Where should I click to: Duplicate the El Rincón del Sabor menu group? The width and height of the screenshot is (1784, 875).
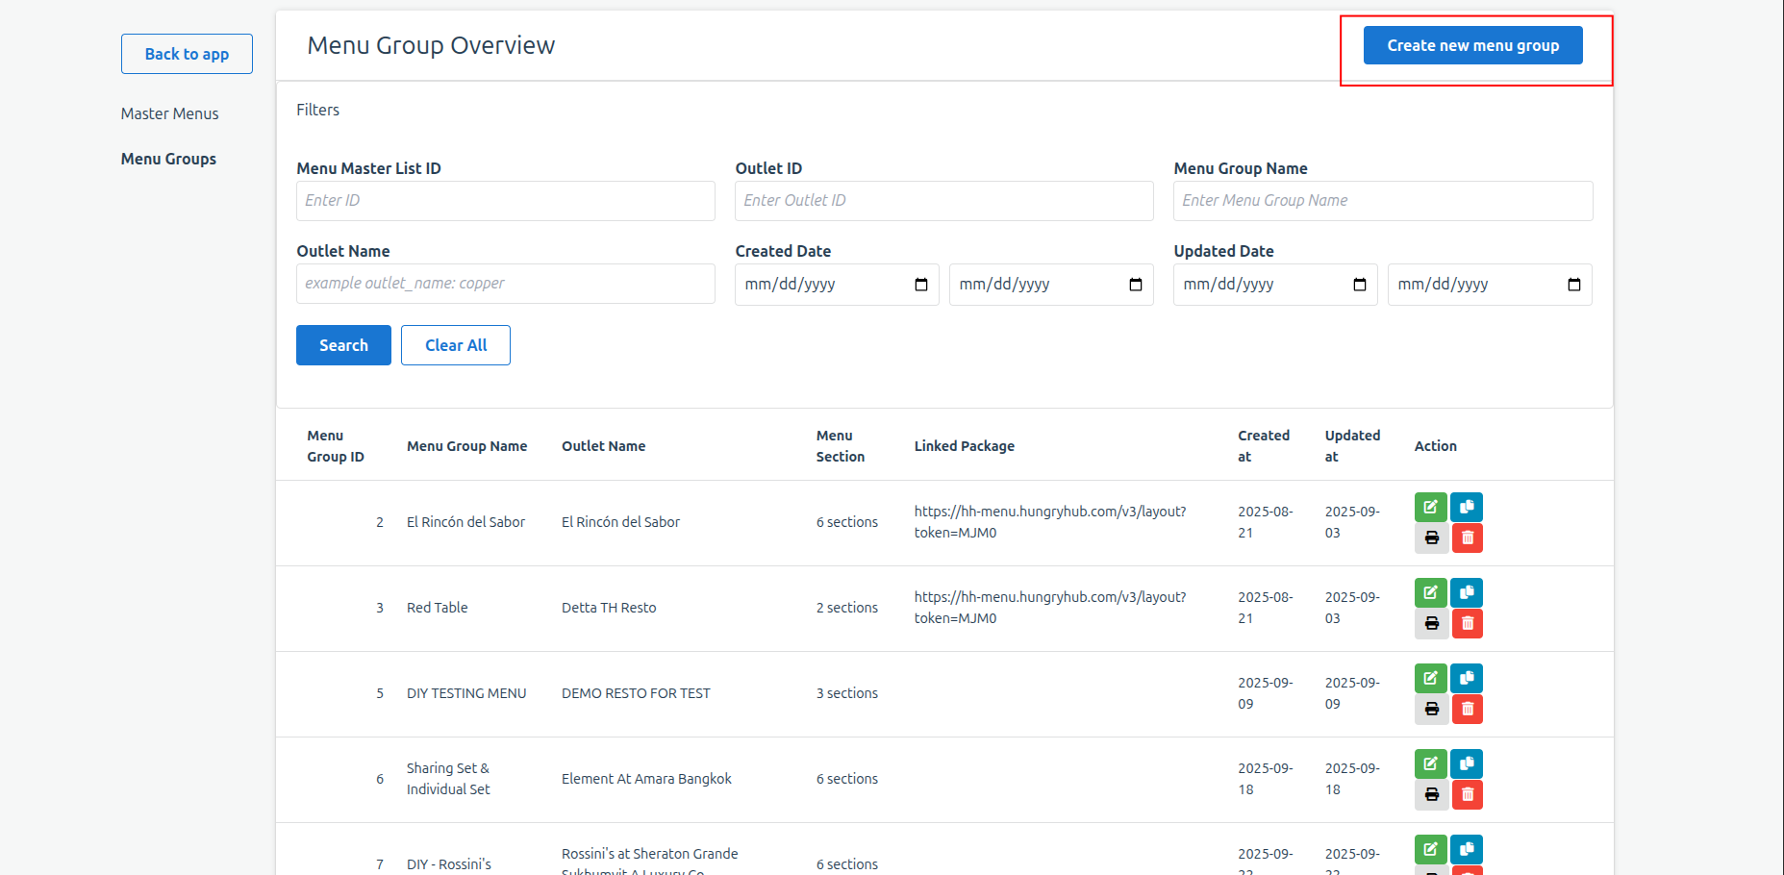click(1466, 507)
